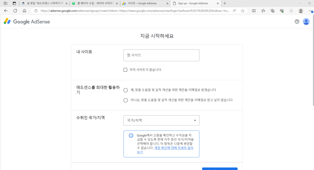Screen dimensions: 314x170
Task: Open the AdSense help icon
Action: 297,22
